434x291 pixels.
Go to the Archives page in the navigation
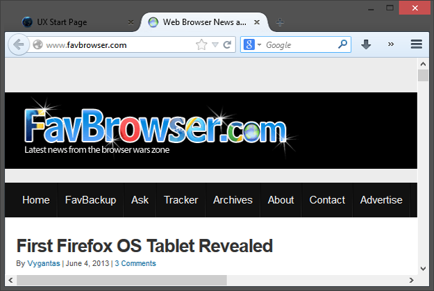(233, 200)
